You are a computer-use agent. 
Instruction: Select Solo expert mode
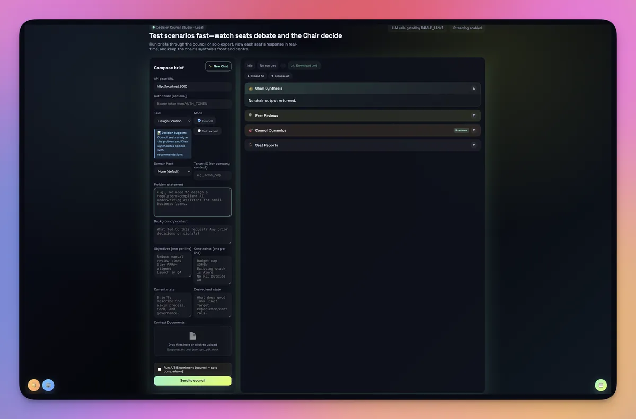(x=199, y=131)
